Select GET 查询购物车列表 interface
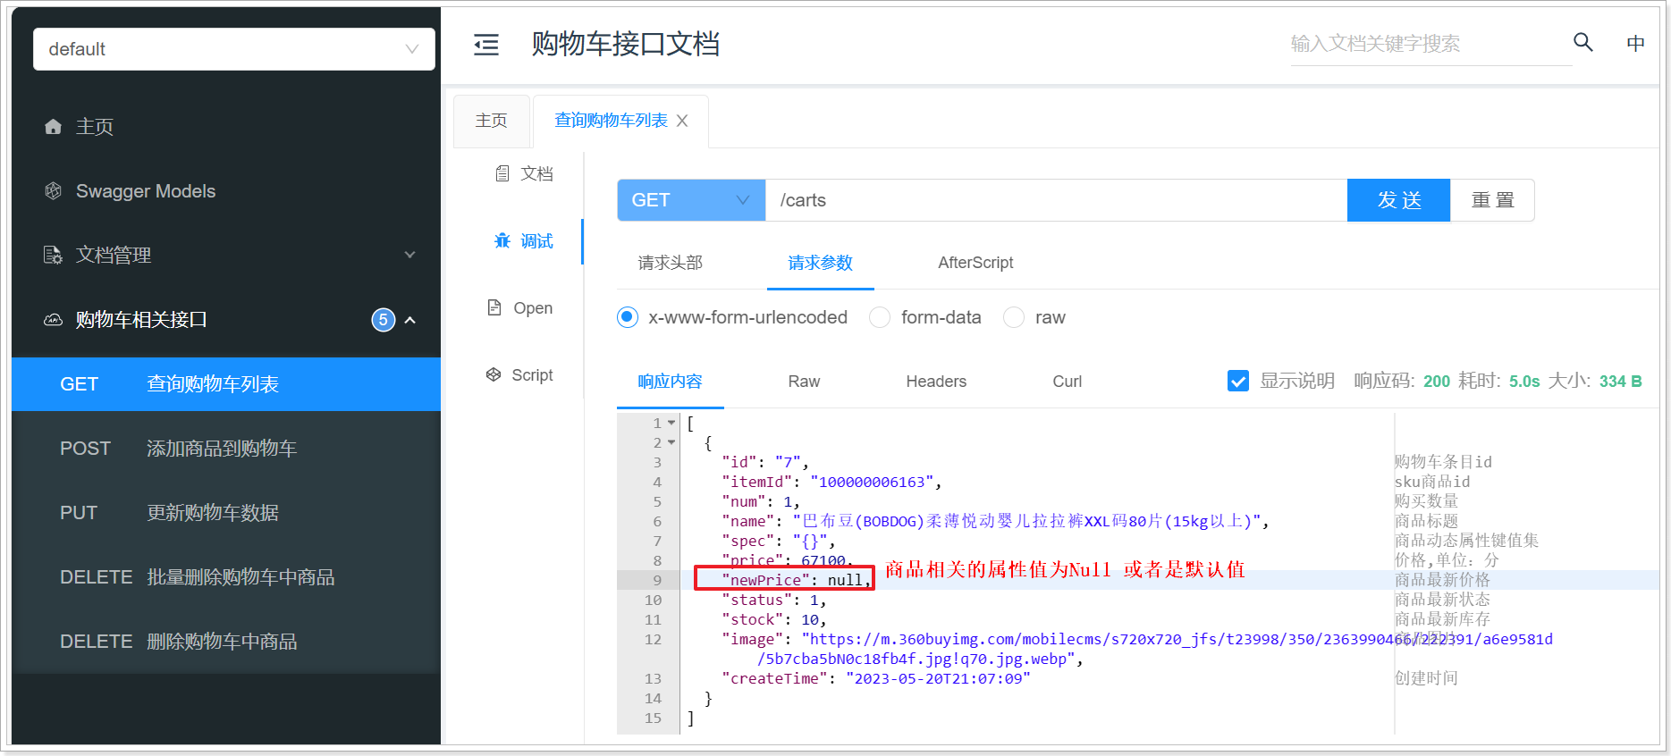This screenshot has width=1671, height=756. click(226, 384)
